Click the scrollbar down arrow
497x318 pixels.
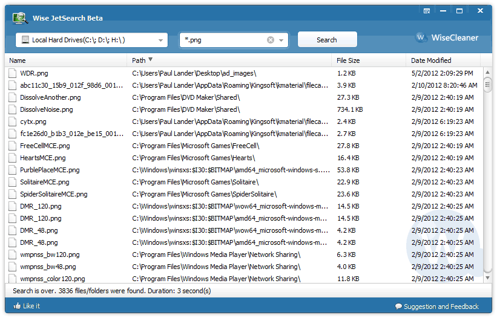[487, 278]
